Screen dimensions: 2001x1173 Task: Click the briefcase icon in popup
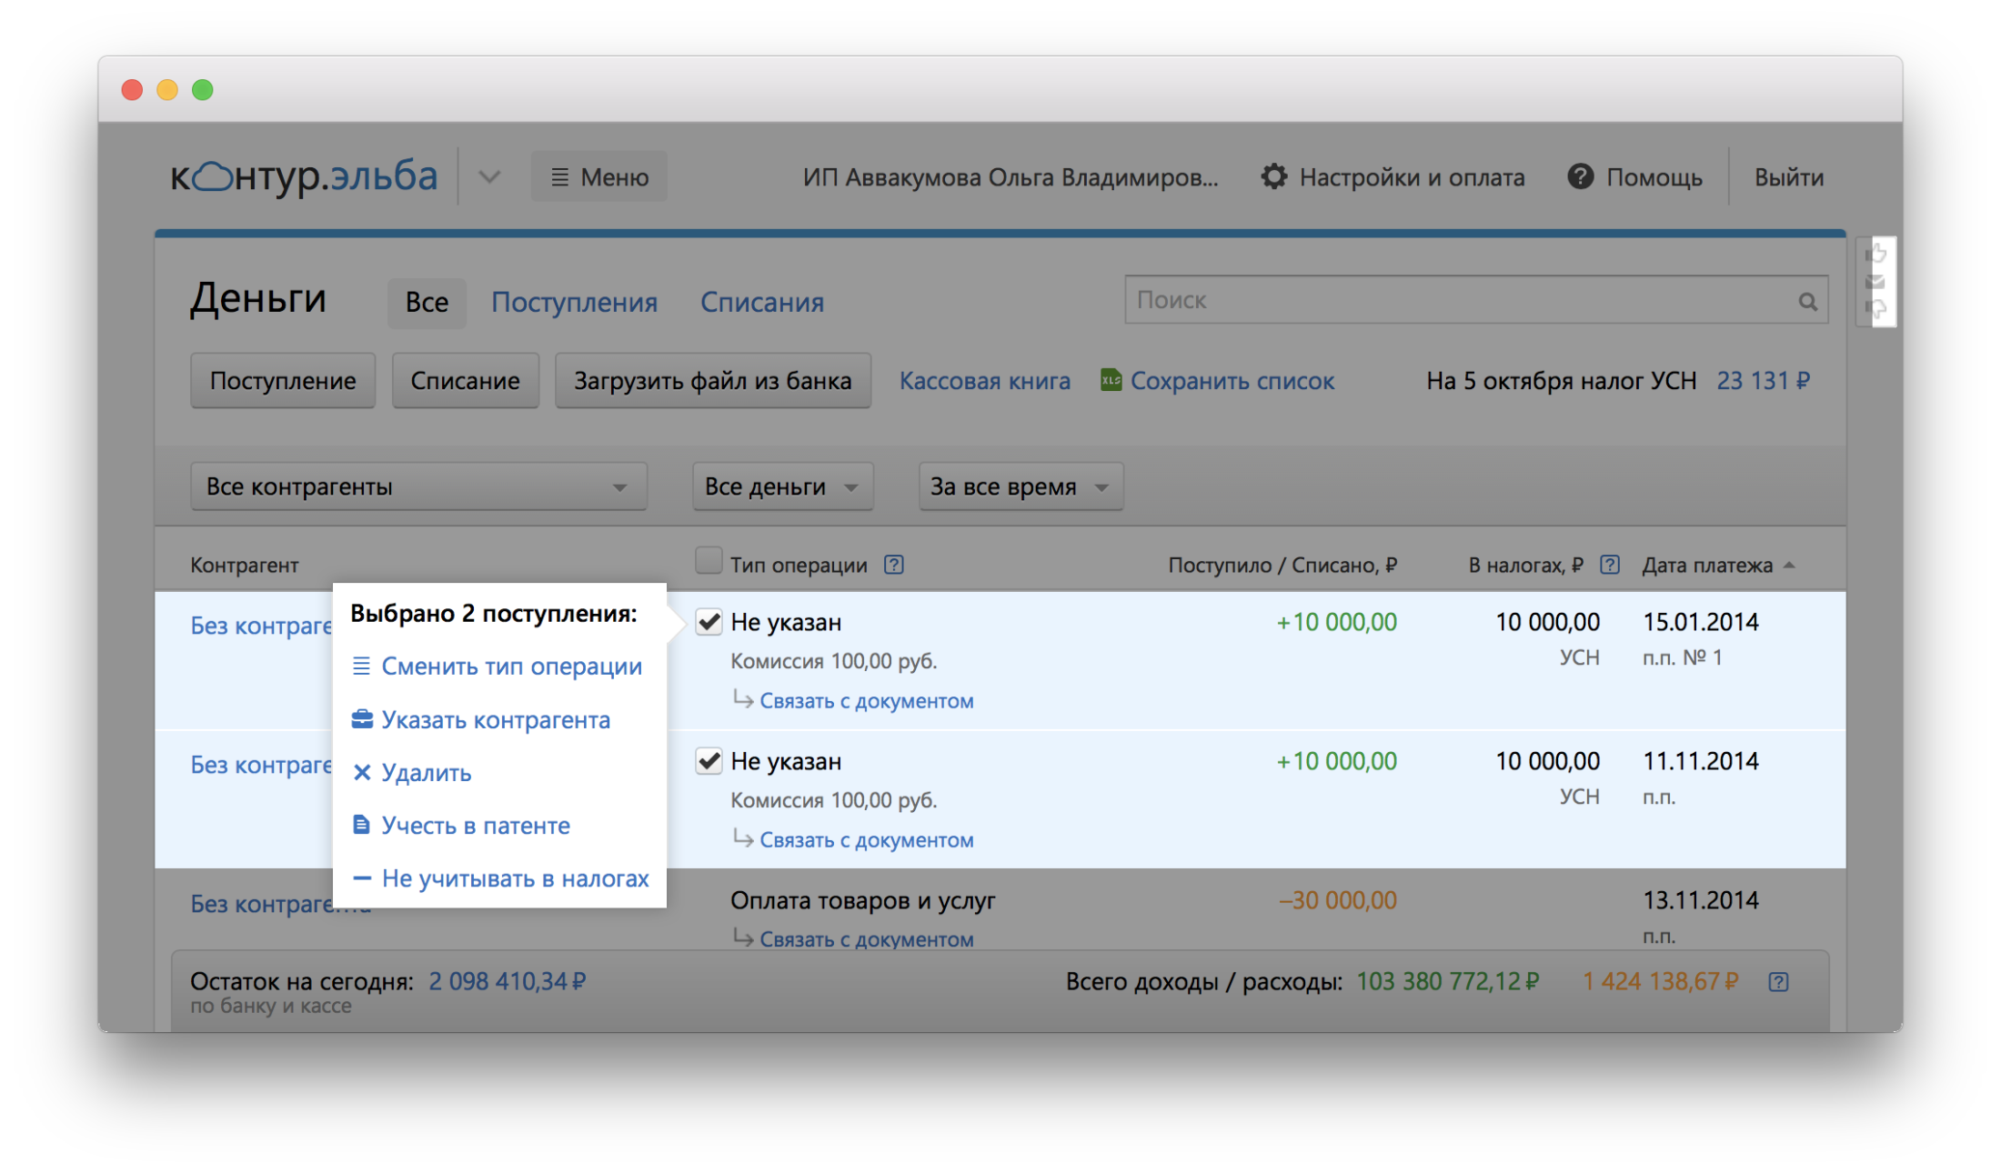click(x=362, y=719)
